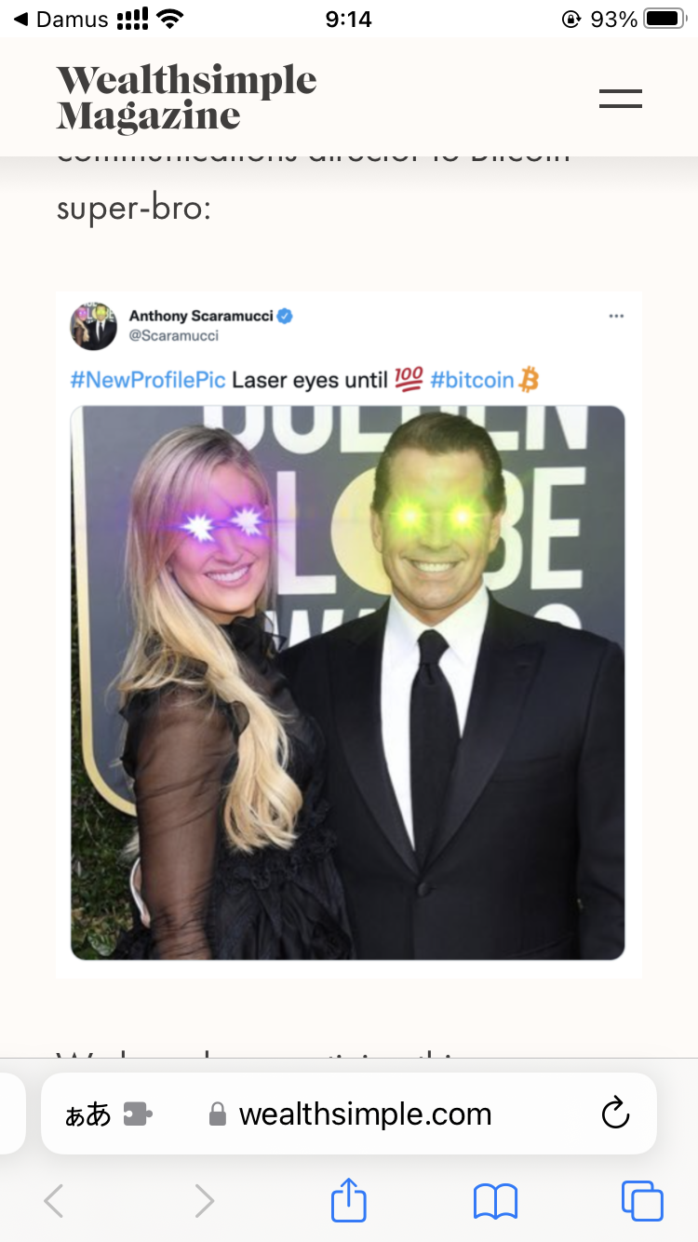Tap the blue verified badge
The image size is (698, 1242).
286,317
